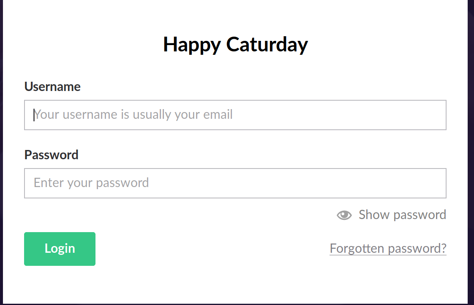Click the 'Show password' text label
The height and width of the screenshot is (305, 474).
(402, 215)
